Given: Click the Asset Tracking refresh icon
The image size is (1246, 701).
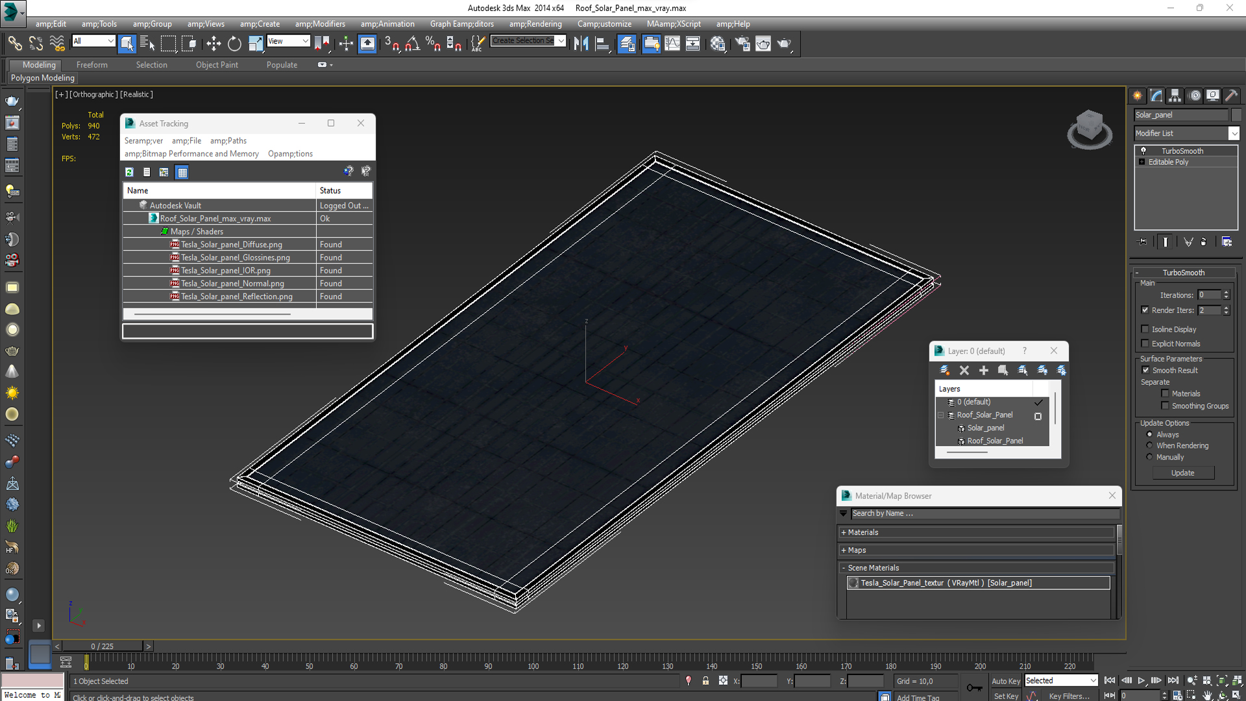Looking at the screenshot, I should click(130, 171).
